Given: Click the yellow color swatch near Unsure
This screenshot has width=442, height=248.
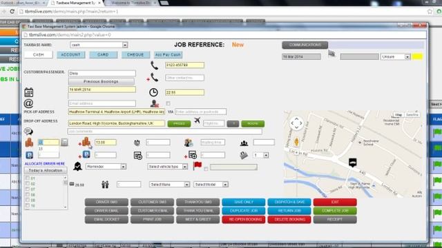Looking at the screenshot, I should click(x=417, y=56).
